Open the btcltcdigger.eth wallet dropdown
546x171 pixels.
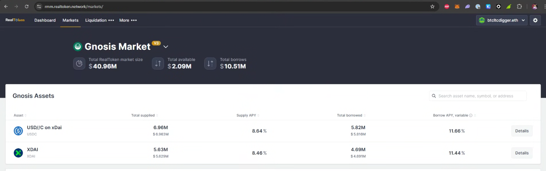click(x=501, y=20)
